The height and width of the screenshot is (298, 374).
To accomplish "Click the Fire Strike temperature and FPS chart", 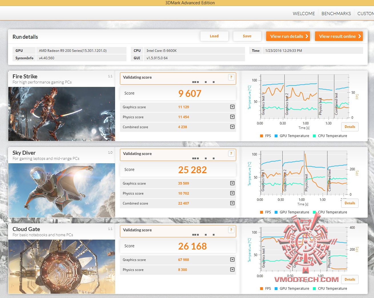I will pos(305,97).
